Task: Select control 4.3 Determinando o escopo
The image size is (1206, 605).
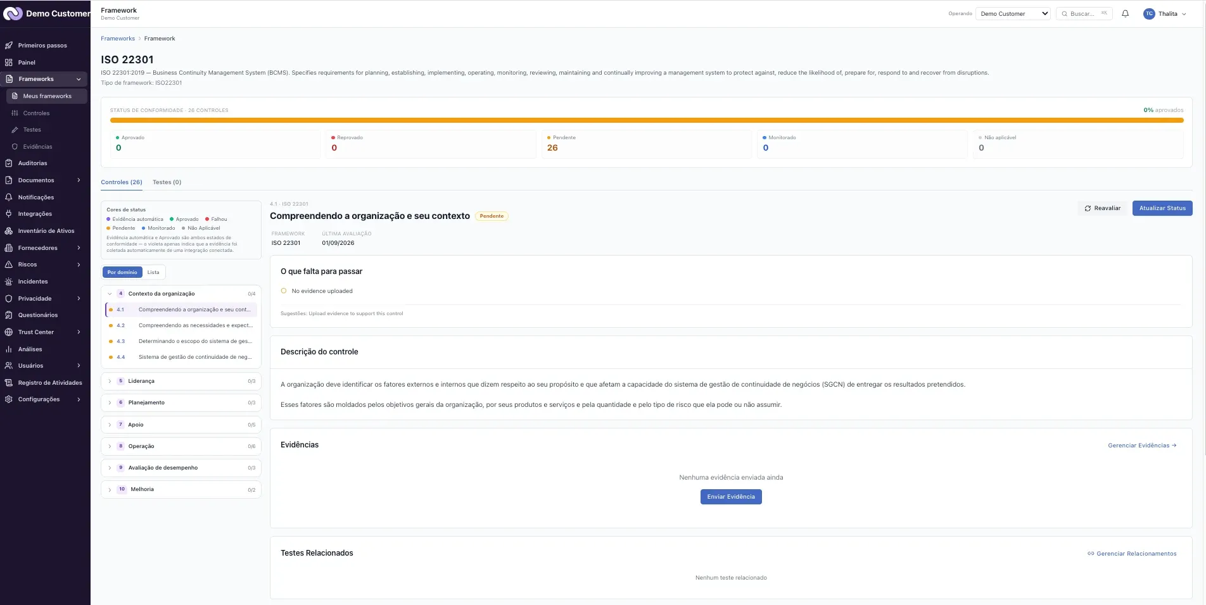Action: [x=181, y=341]
